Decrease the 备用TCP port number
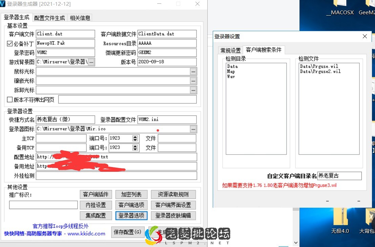 click(x=135, y=149)
